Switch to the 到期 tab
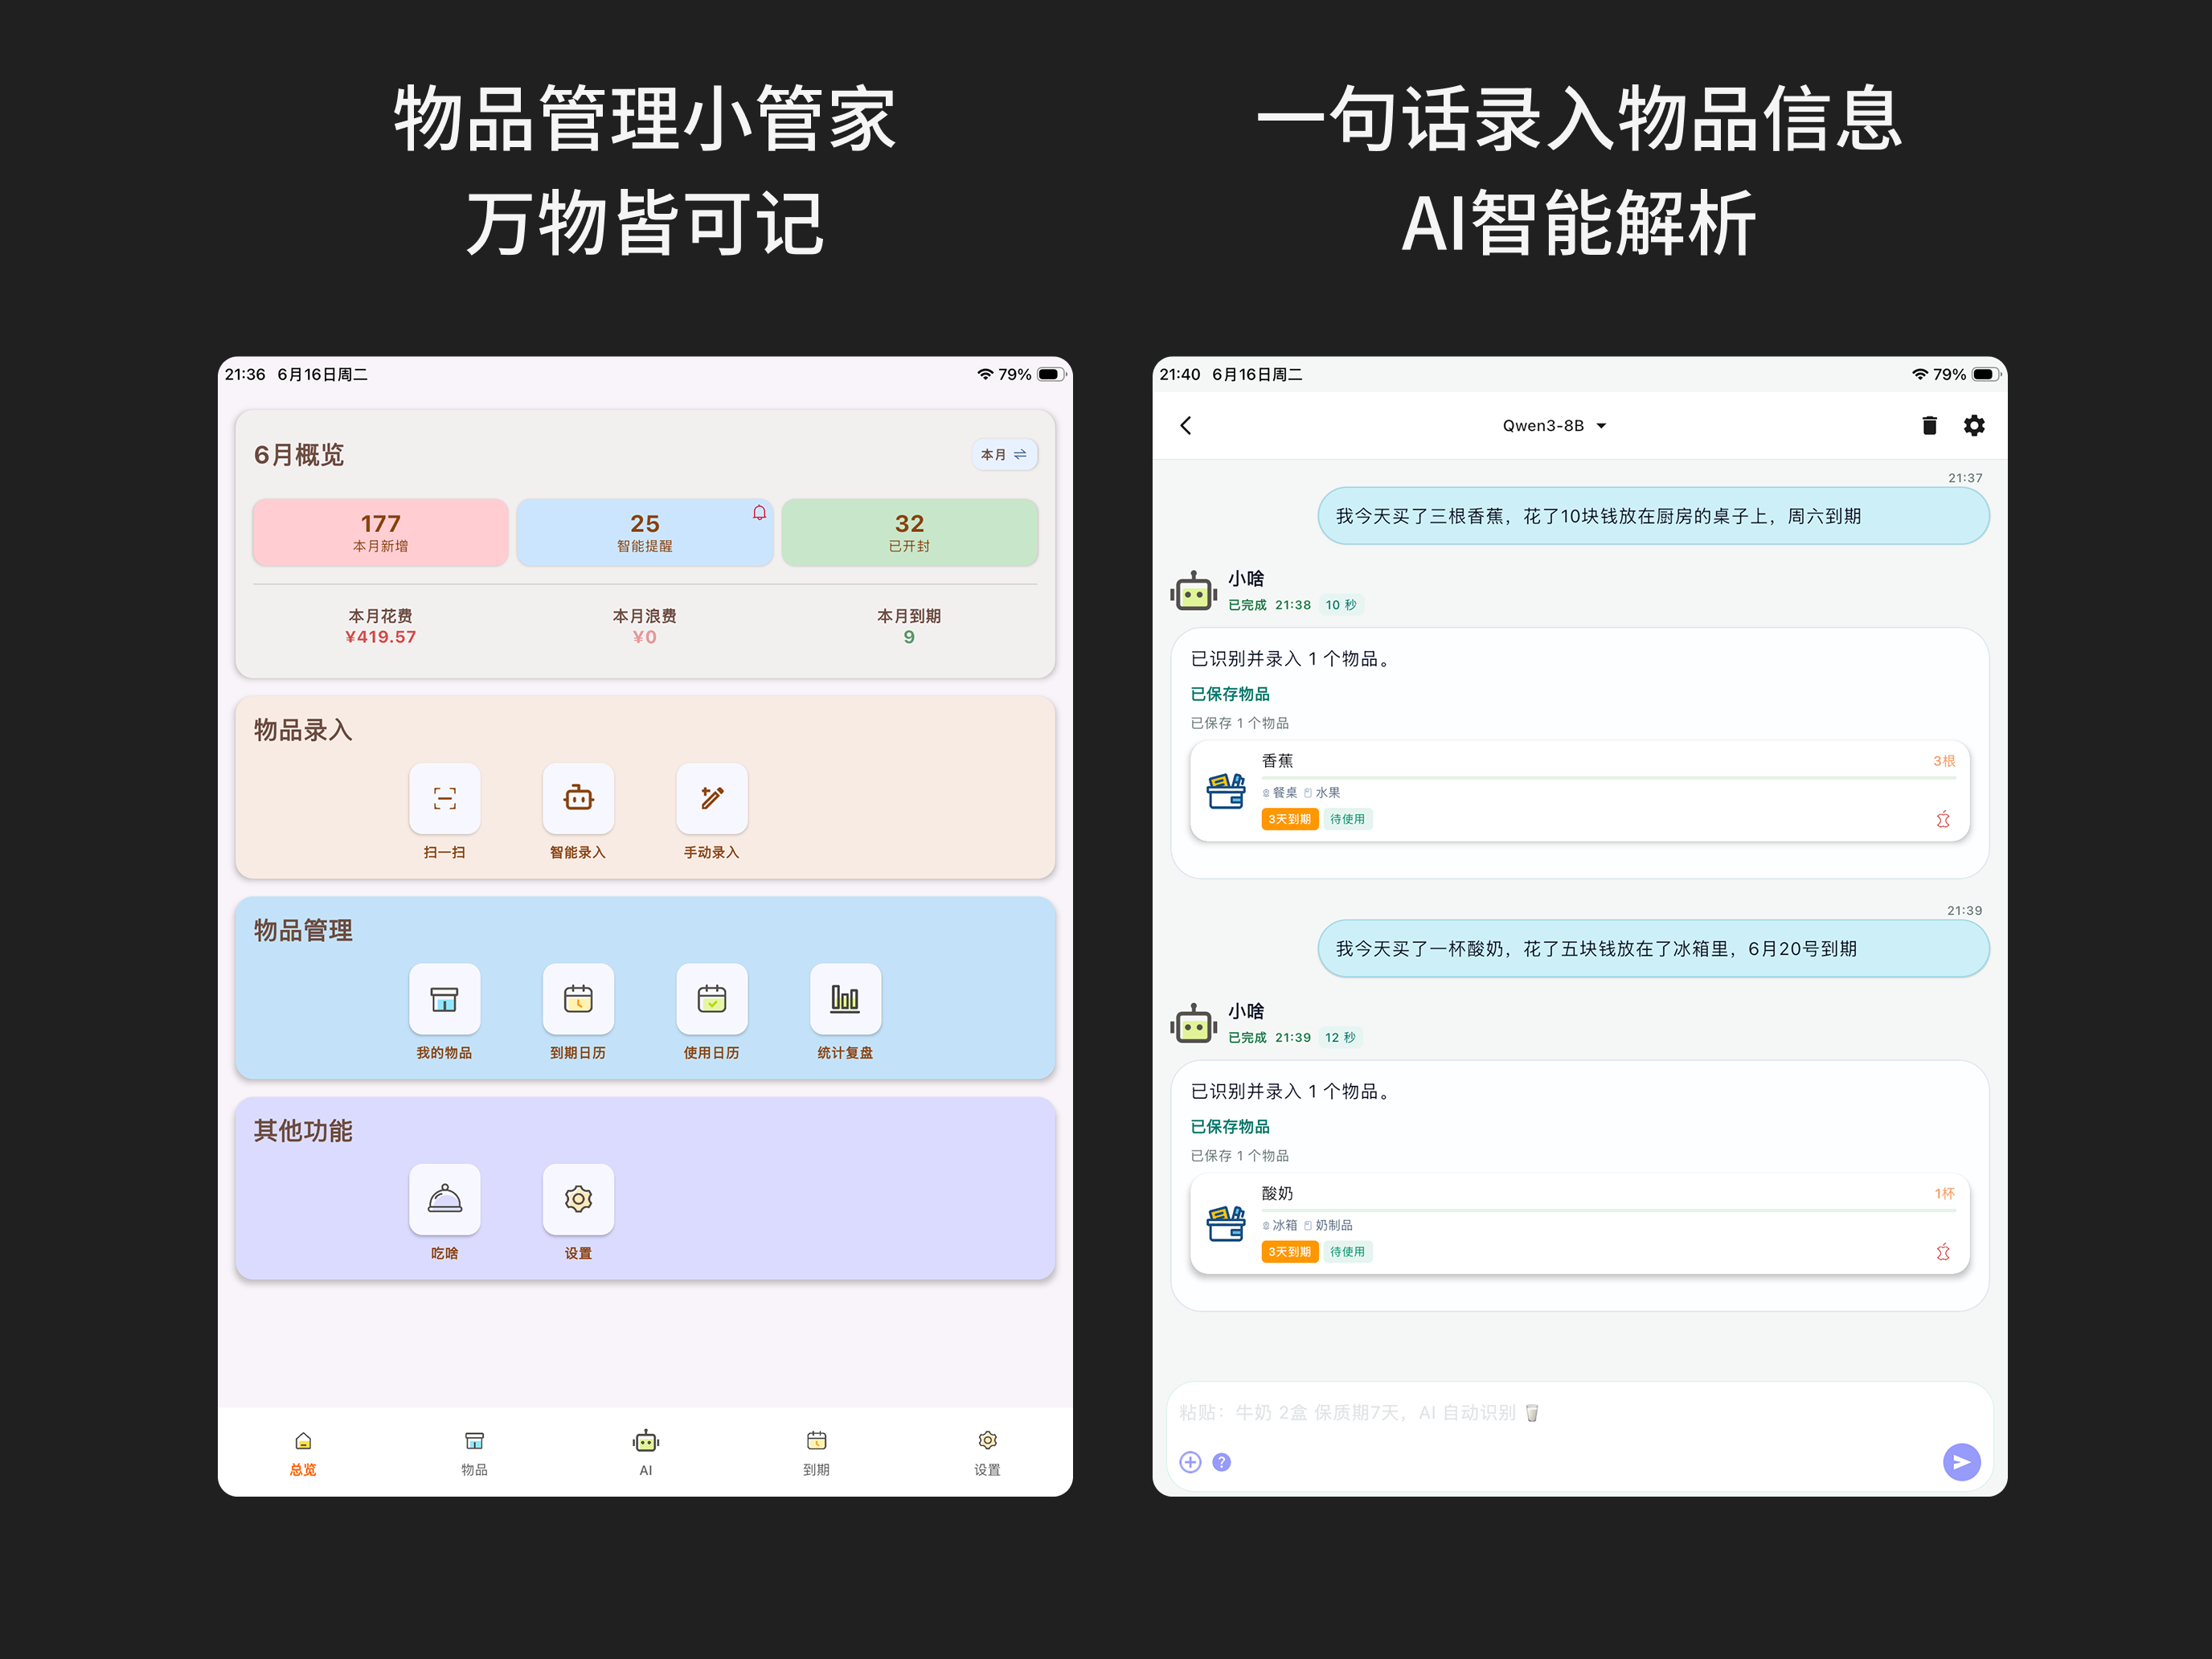This screenshot has height=1659, width=2212. point(816,1453)
